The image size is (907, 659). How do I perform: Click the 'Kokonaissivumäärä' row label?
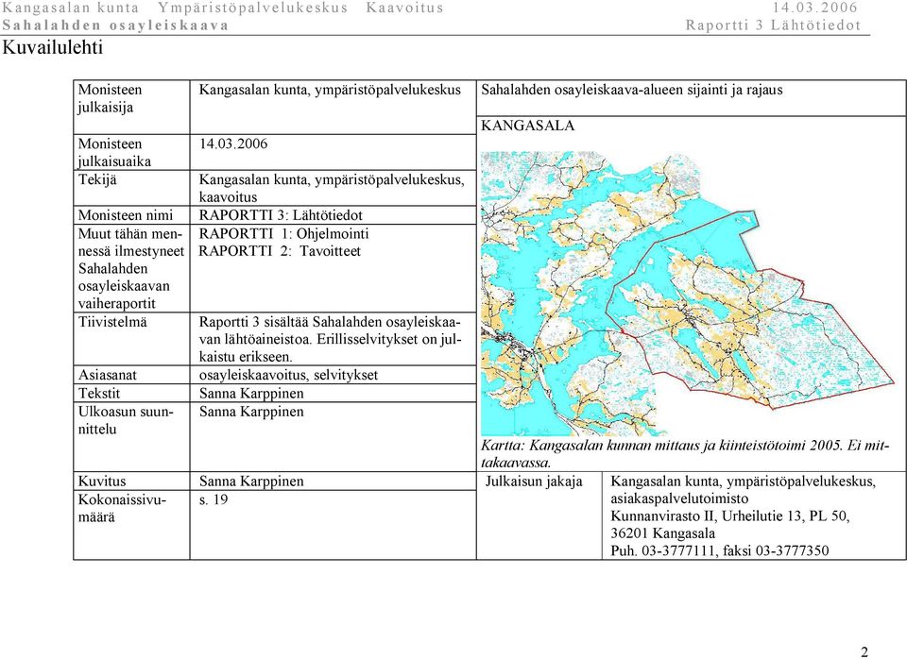[122, 508]
